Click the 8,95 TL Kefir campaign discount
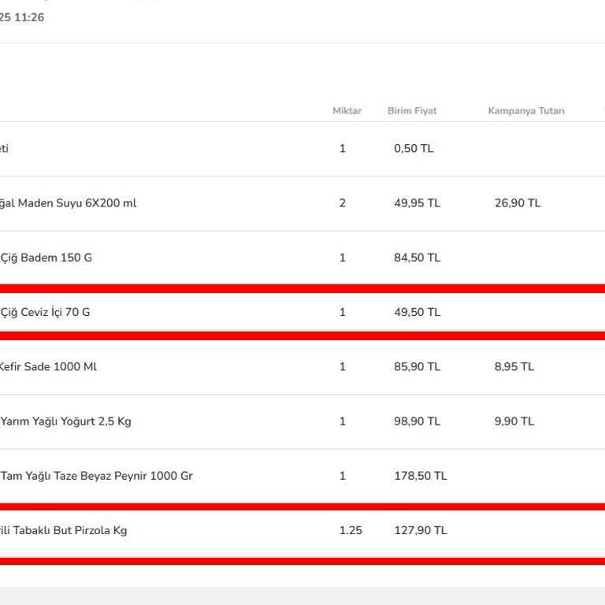The height and width of the screenshot is (605, 605). (x=514, y=366)
